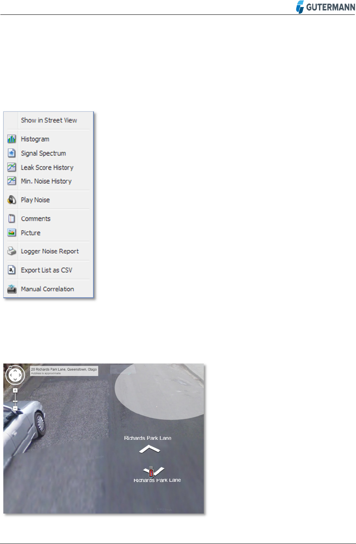This screenshot has width=356, height=544.
Task: Click the Leak Score History graph icon
Action: pyautogui.click(x=12, y=167)
